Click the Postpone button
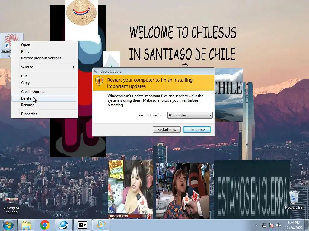 pos(197,130)
